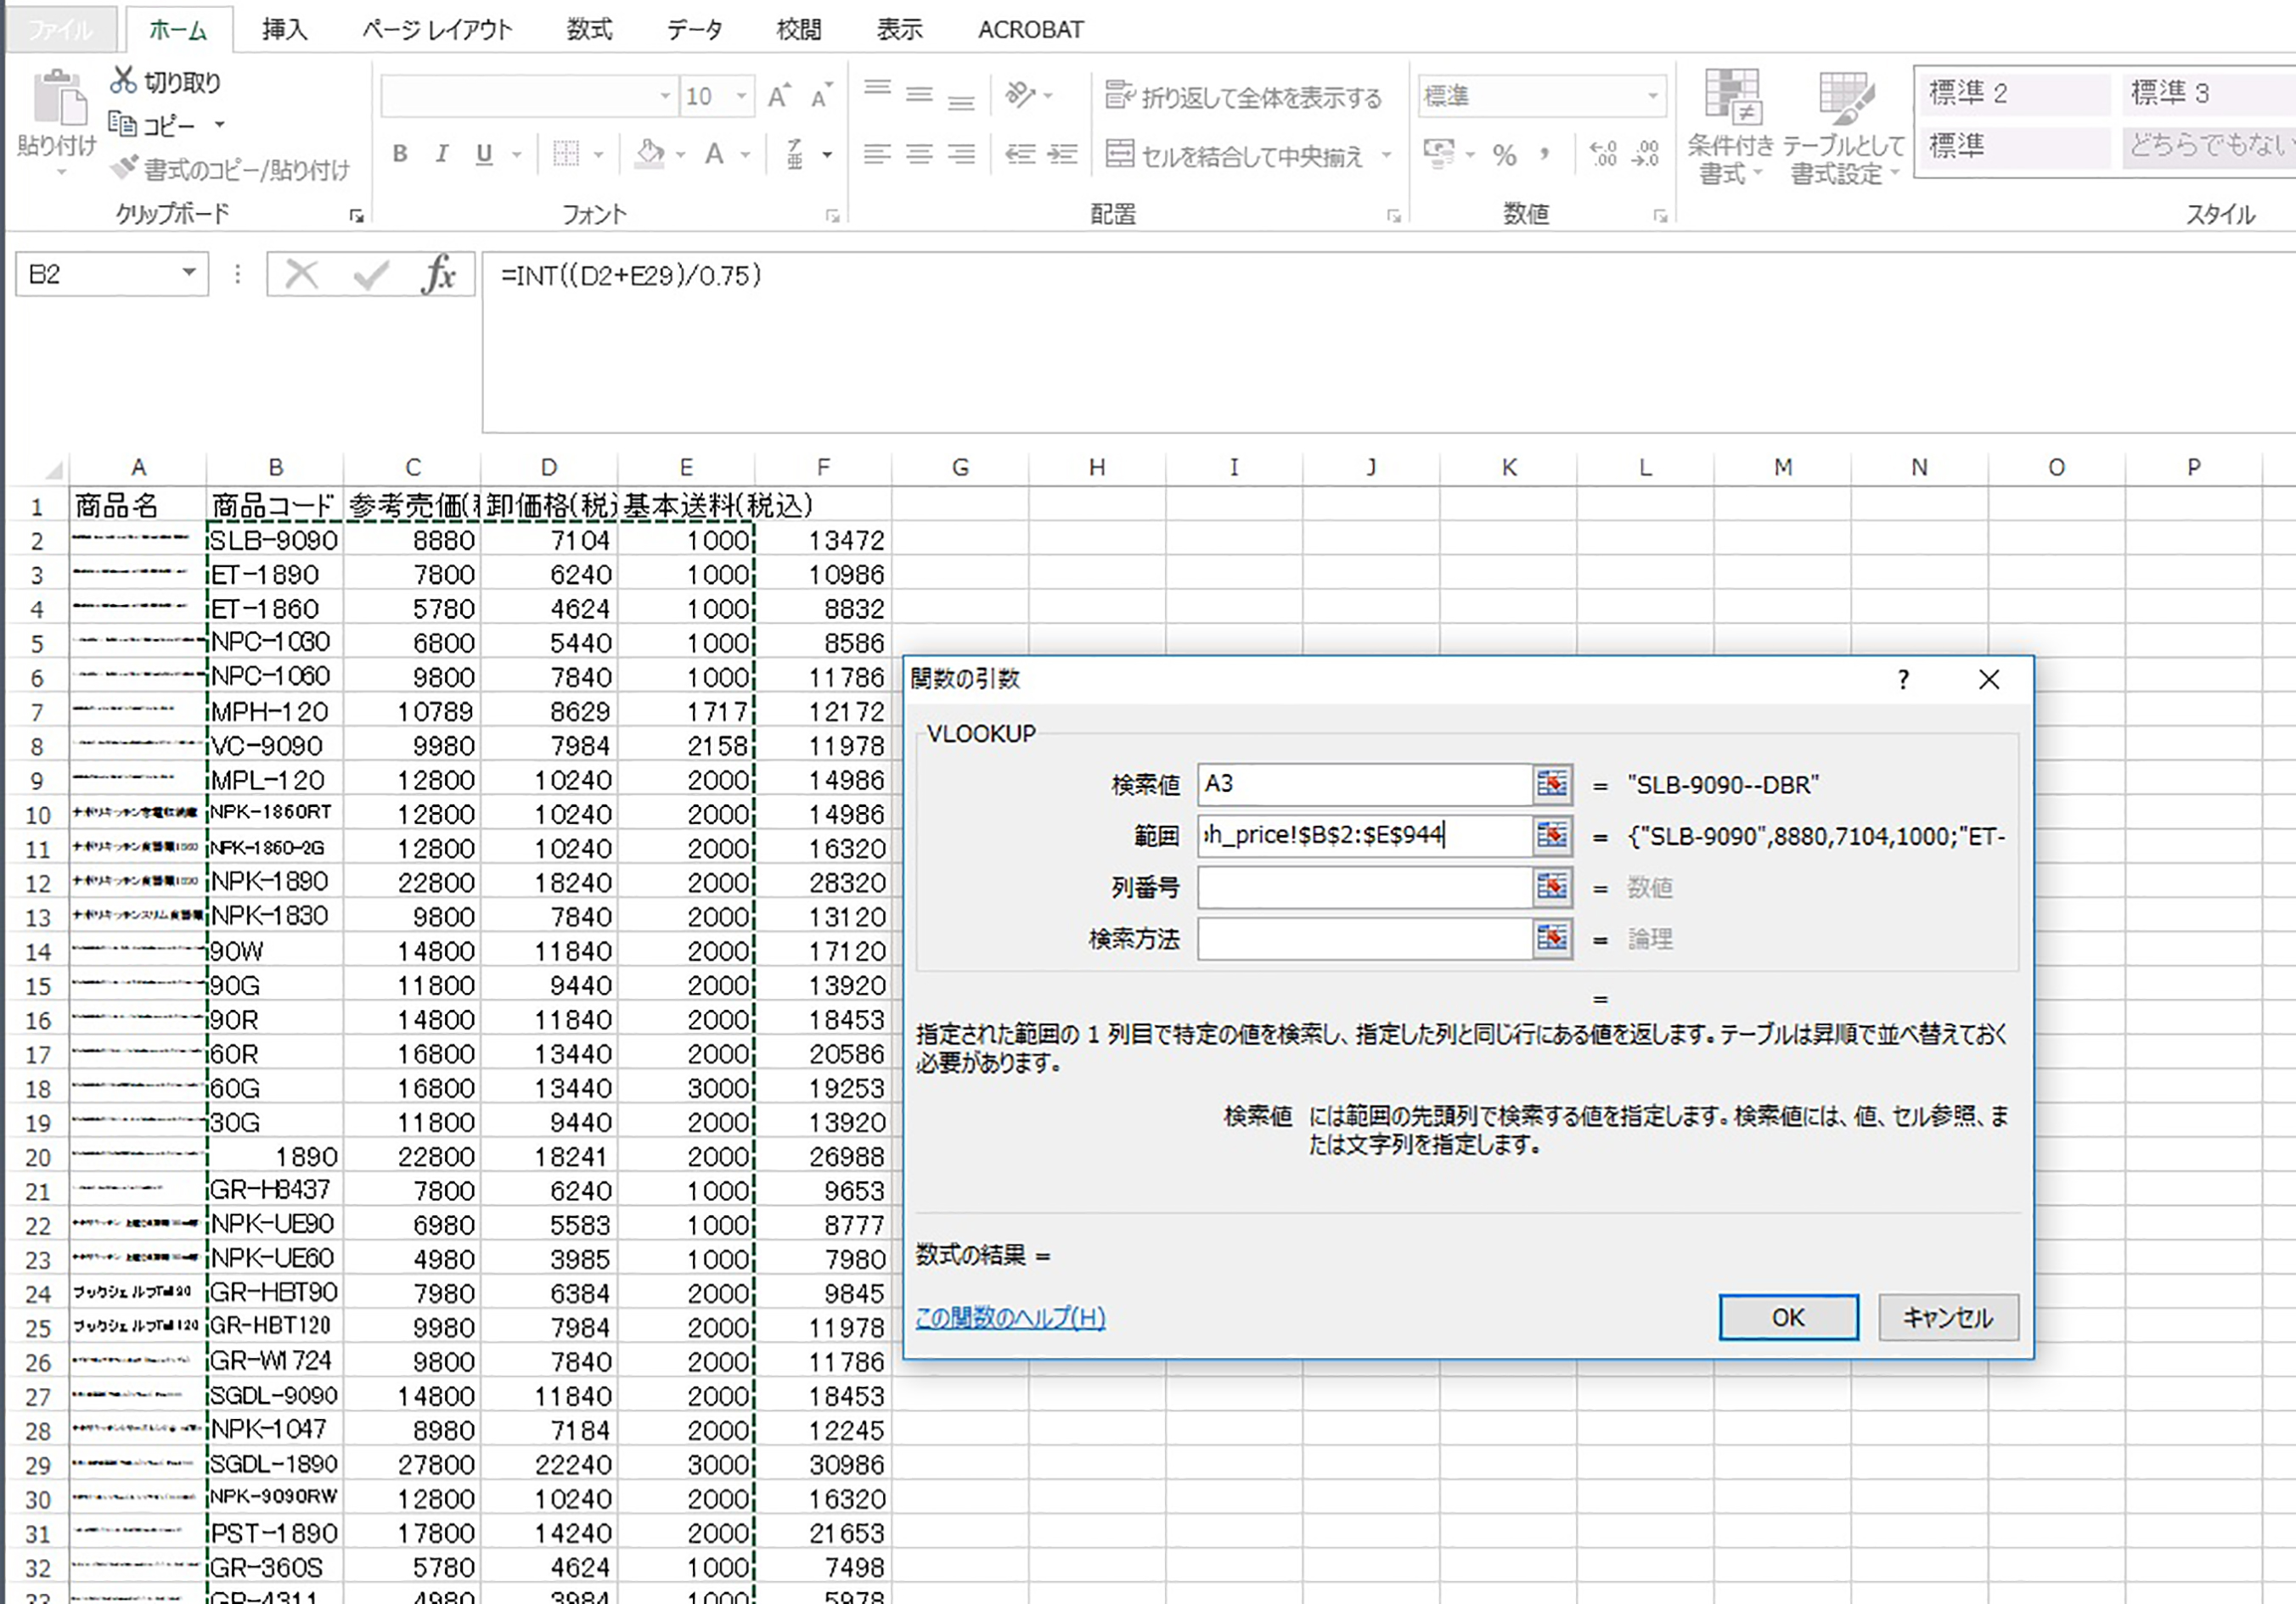Decrease font size with smaller A icon
Image resolution: width=2296 pixels, height=1604 pixels.
coord(821,96)
